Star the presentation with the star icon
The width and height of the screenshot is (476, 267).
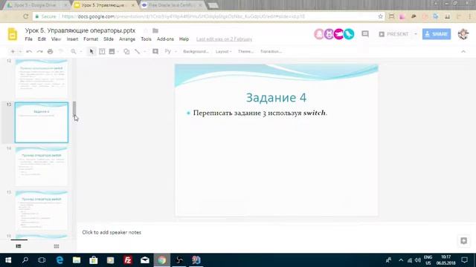click(x=146, y=30)
